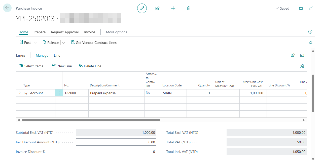Screen dimensions: 323x160
Task: Click the Direct Unit Cost cell 1,000.00
Action: 253,93
